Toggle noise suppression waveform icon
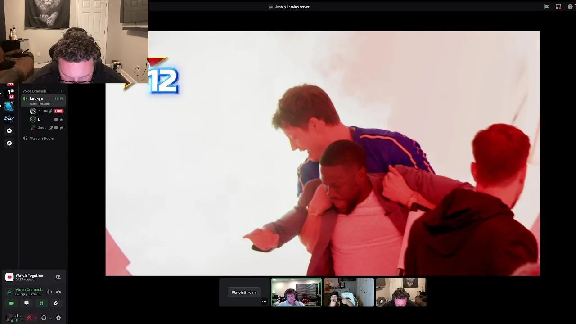This screenshot has height=324, width=576. (49, 292)
